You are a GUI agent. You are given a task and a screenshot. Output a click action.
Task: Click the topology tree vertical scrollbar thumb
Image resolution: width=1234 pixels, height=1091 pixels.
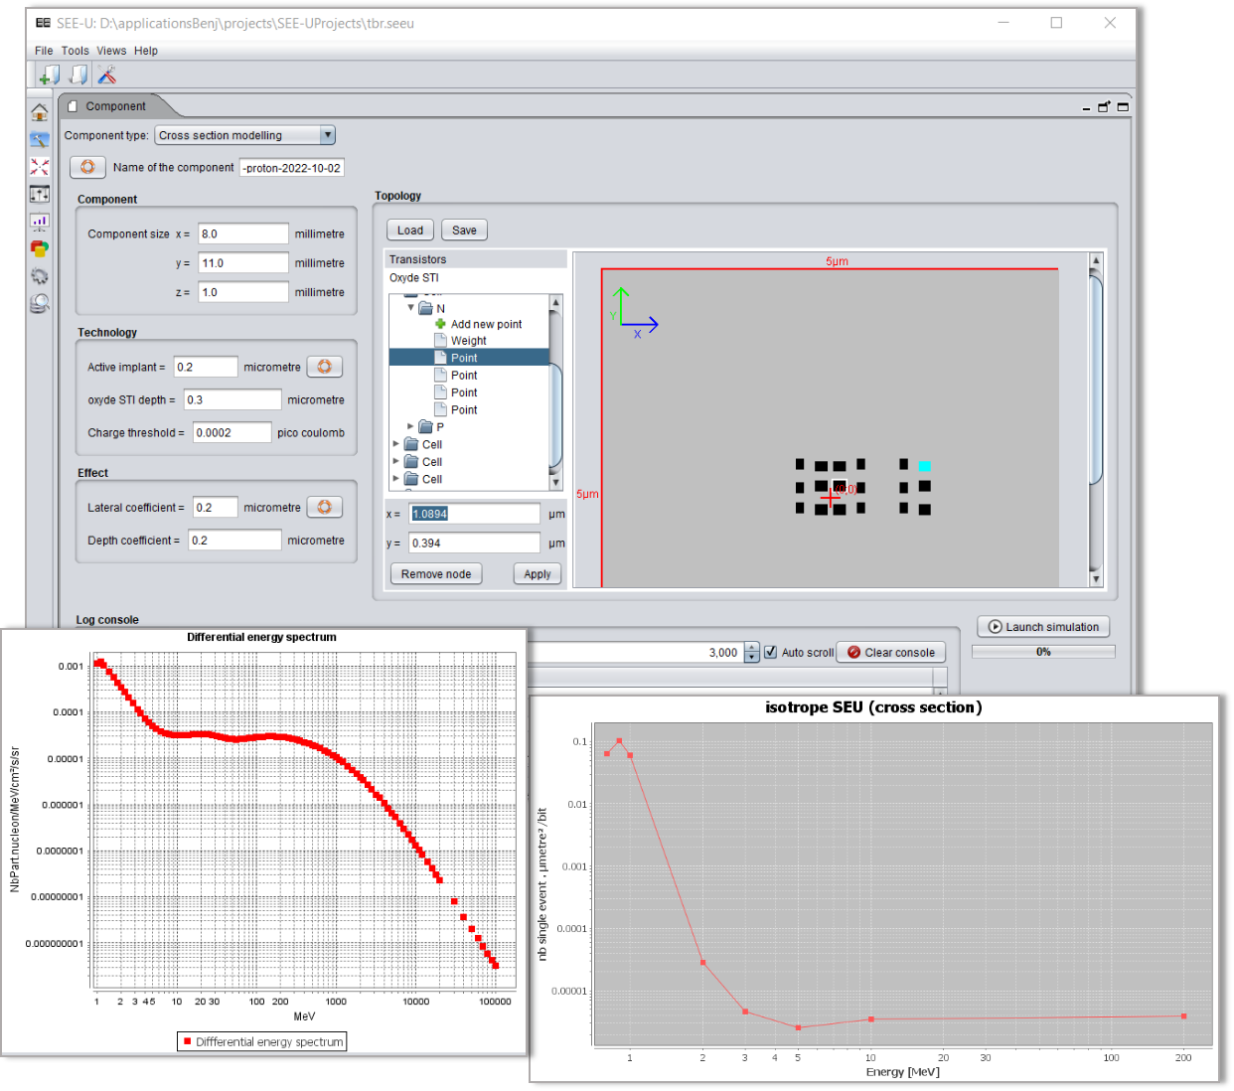pos(555,414)
